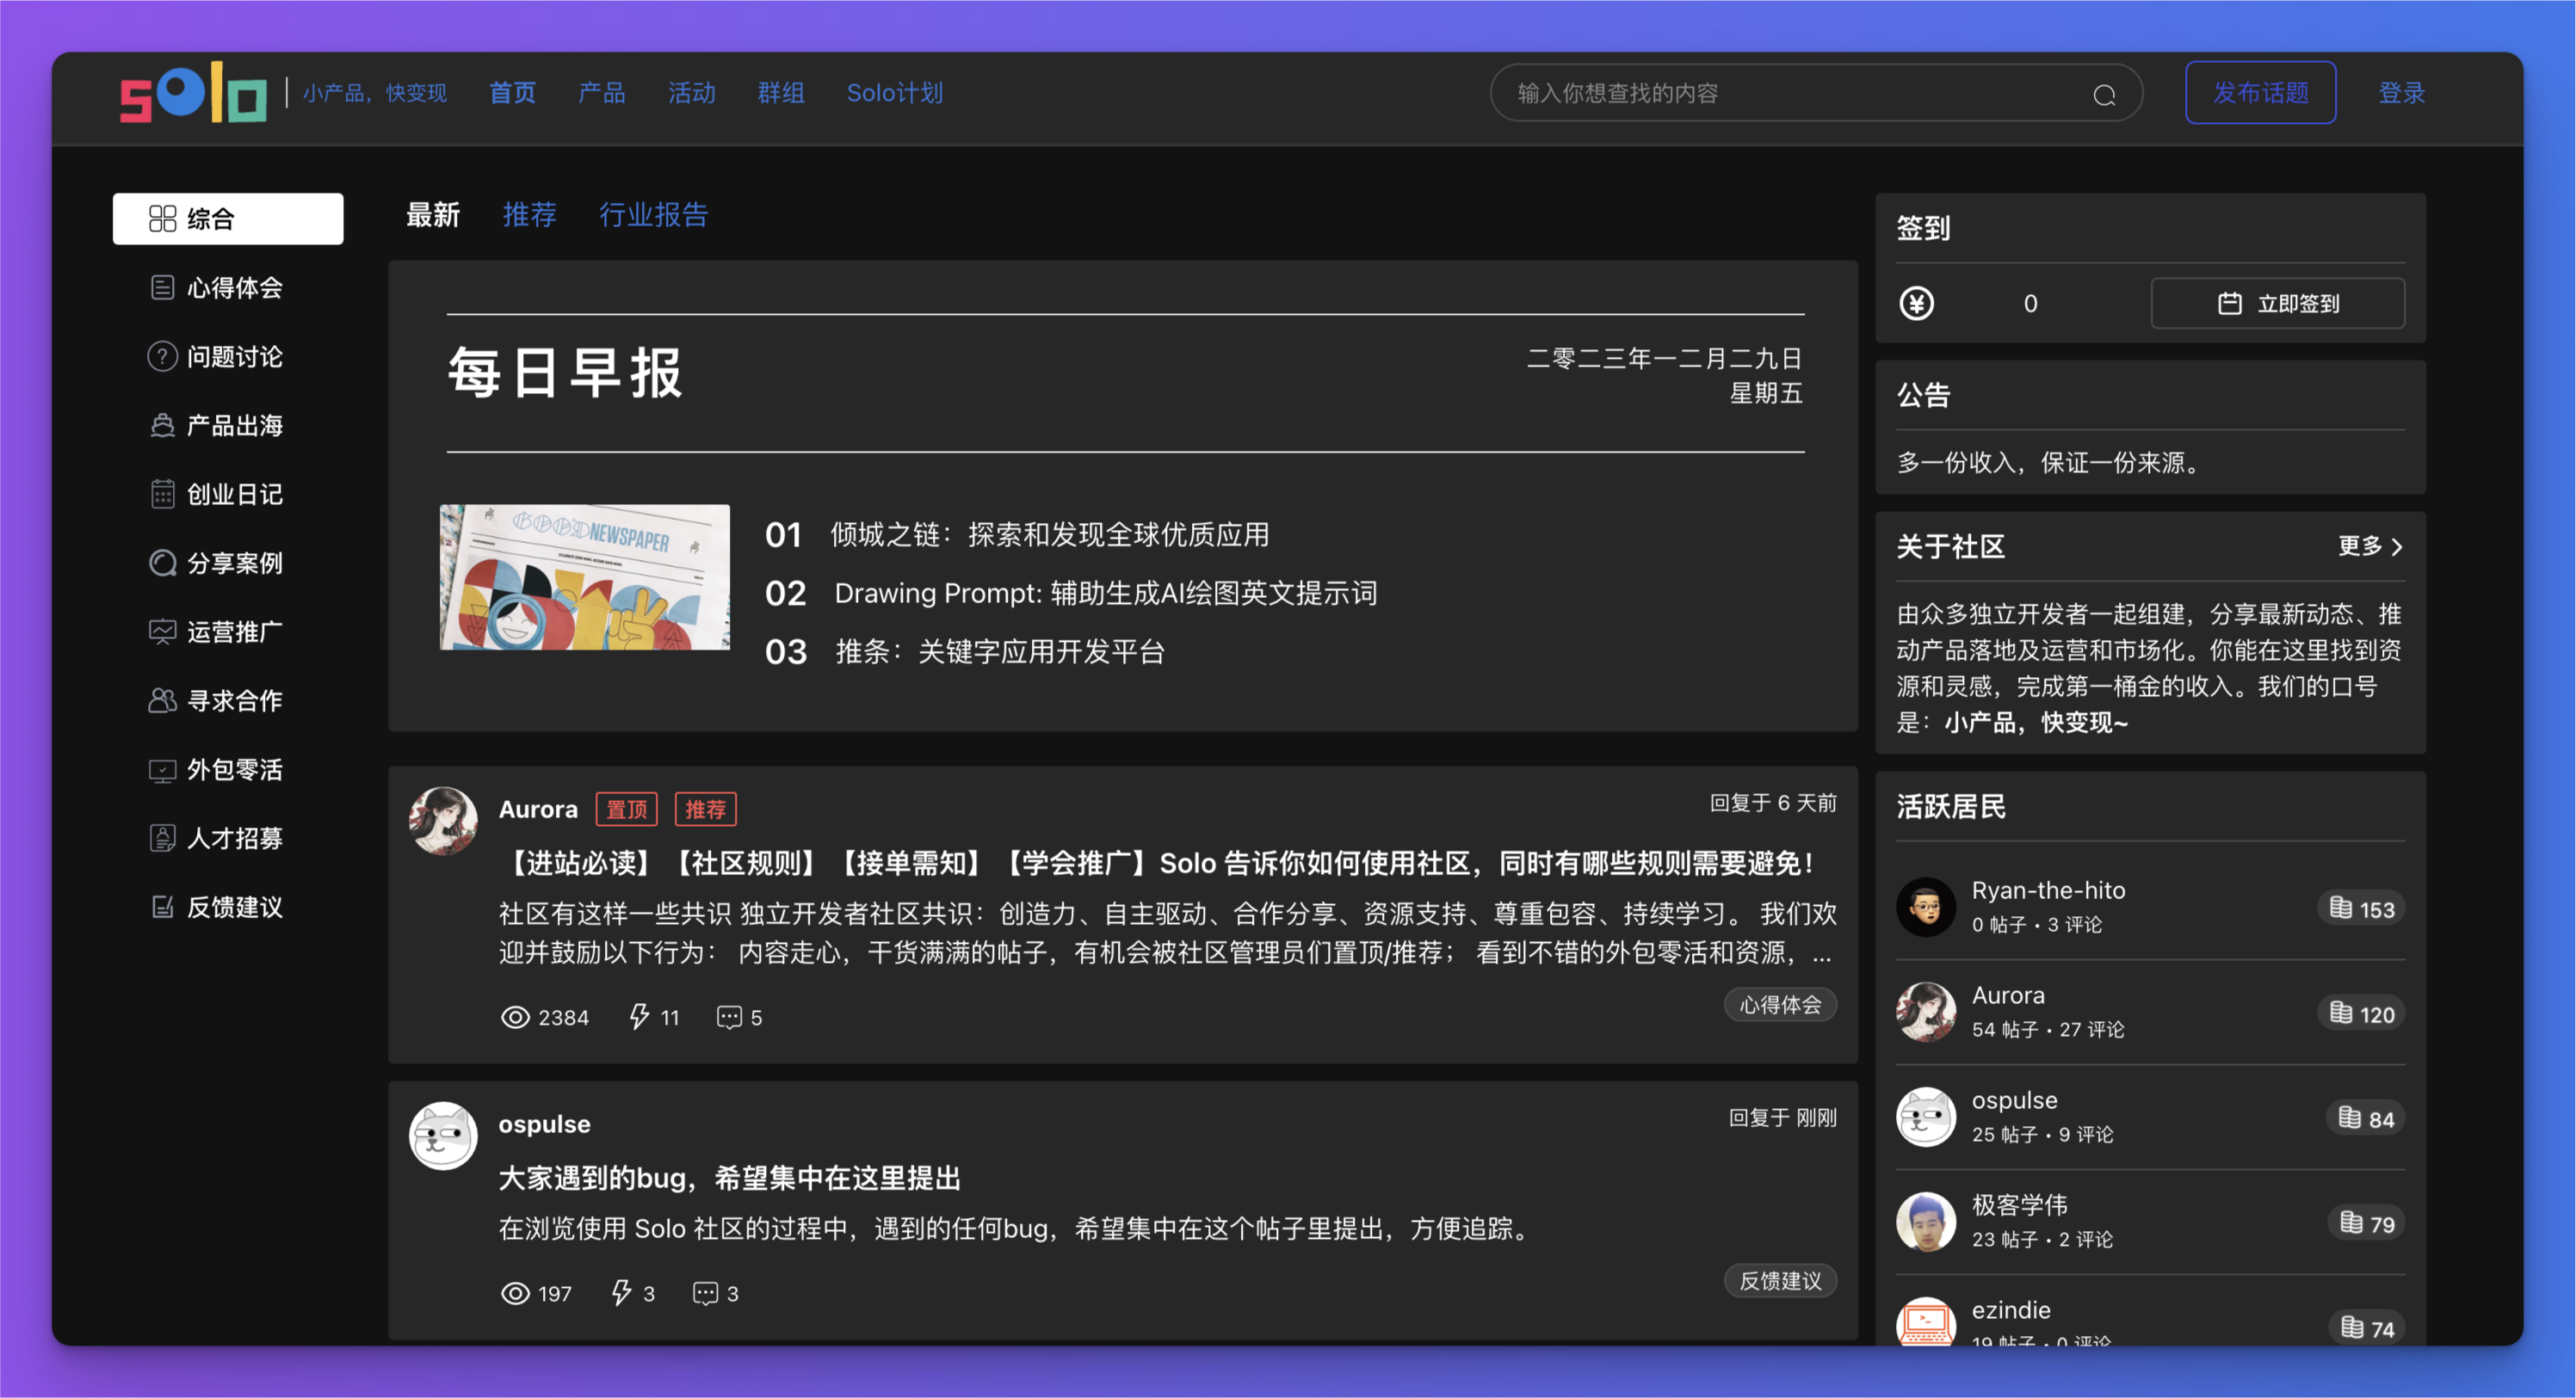
Task: Click the Solo logo in the header
Action: tap(193, 93)
